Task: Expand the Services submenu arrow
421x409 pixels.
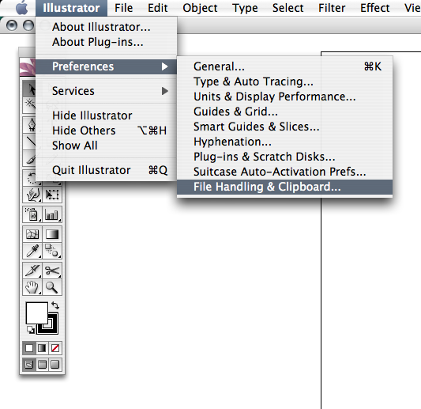Action: click(x=165, y=91)
